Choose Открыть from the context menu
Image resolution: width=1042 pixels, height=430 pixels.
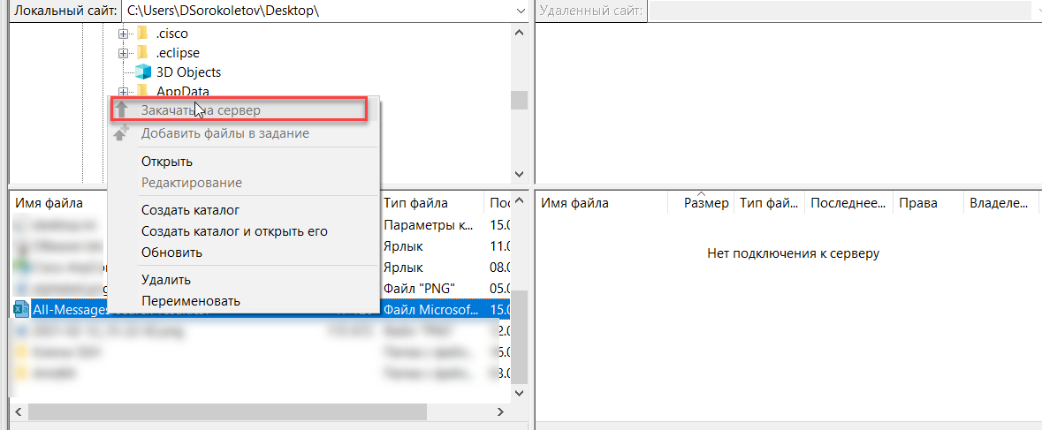(x=167, y=162)
